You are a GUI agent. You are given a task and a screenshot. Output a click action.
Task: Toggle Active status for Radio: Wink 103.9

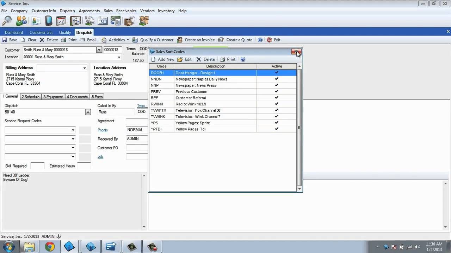click(x=277, y=104)
